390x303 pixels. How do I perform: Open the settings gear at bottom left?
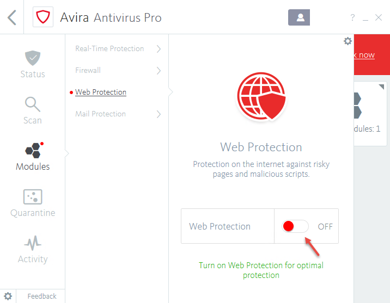pos(8,296)
